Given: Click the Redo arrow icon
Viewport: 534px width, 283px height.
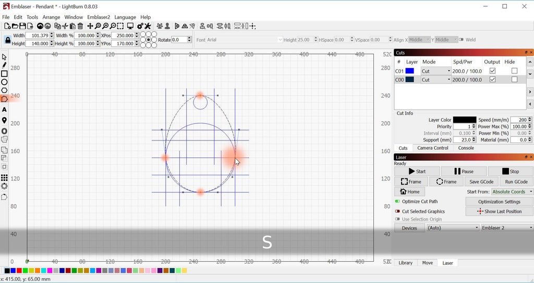Looking at the screenshot, I should click(47, 26).
